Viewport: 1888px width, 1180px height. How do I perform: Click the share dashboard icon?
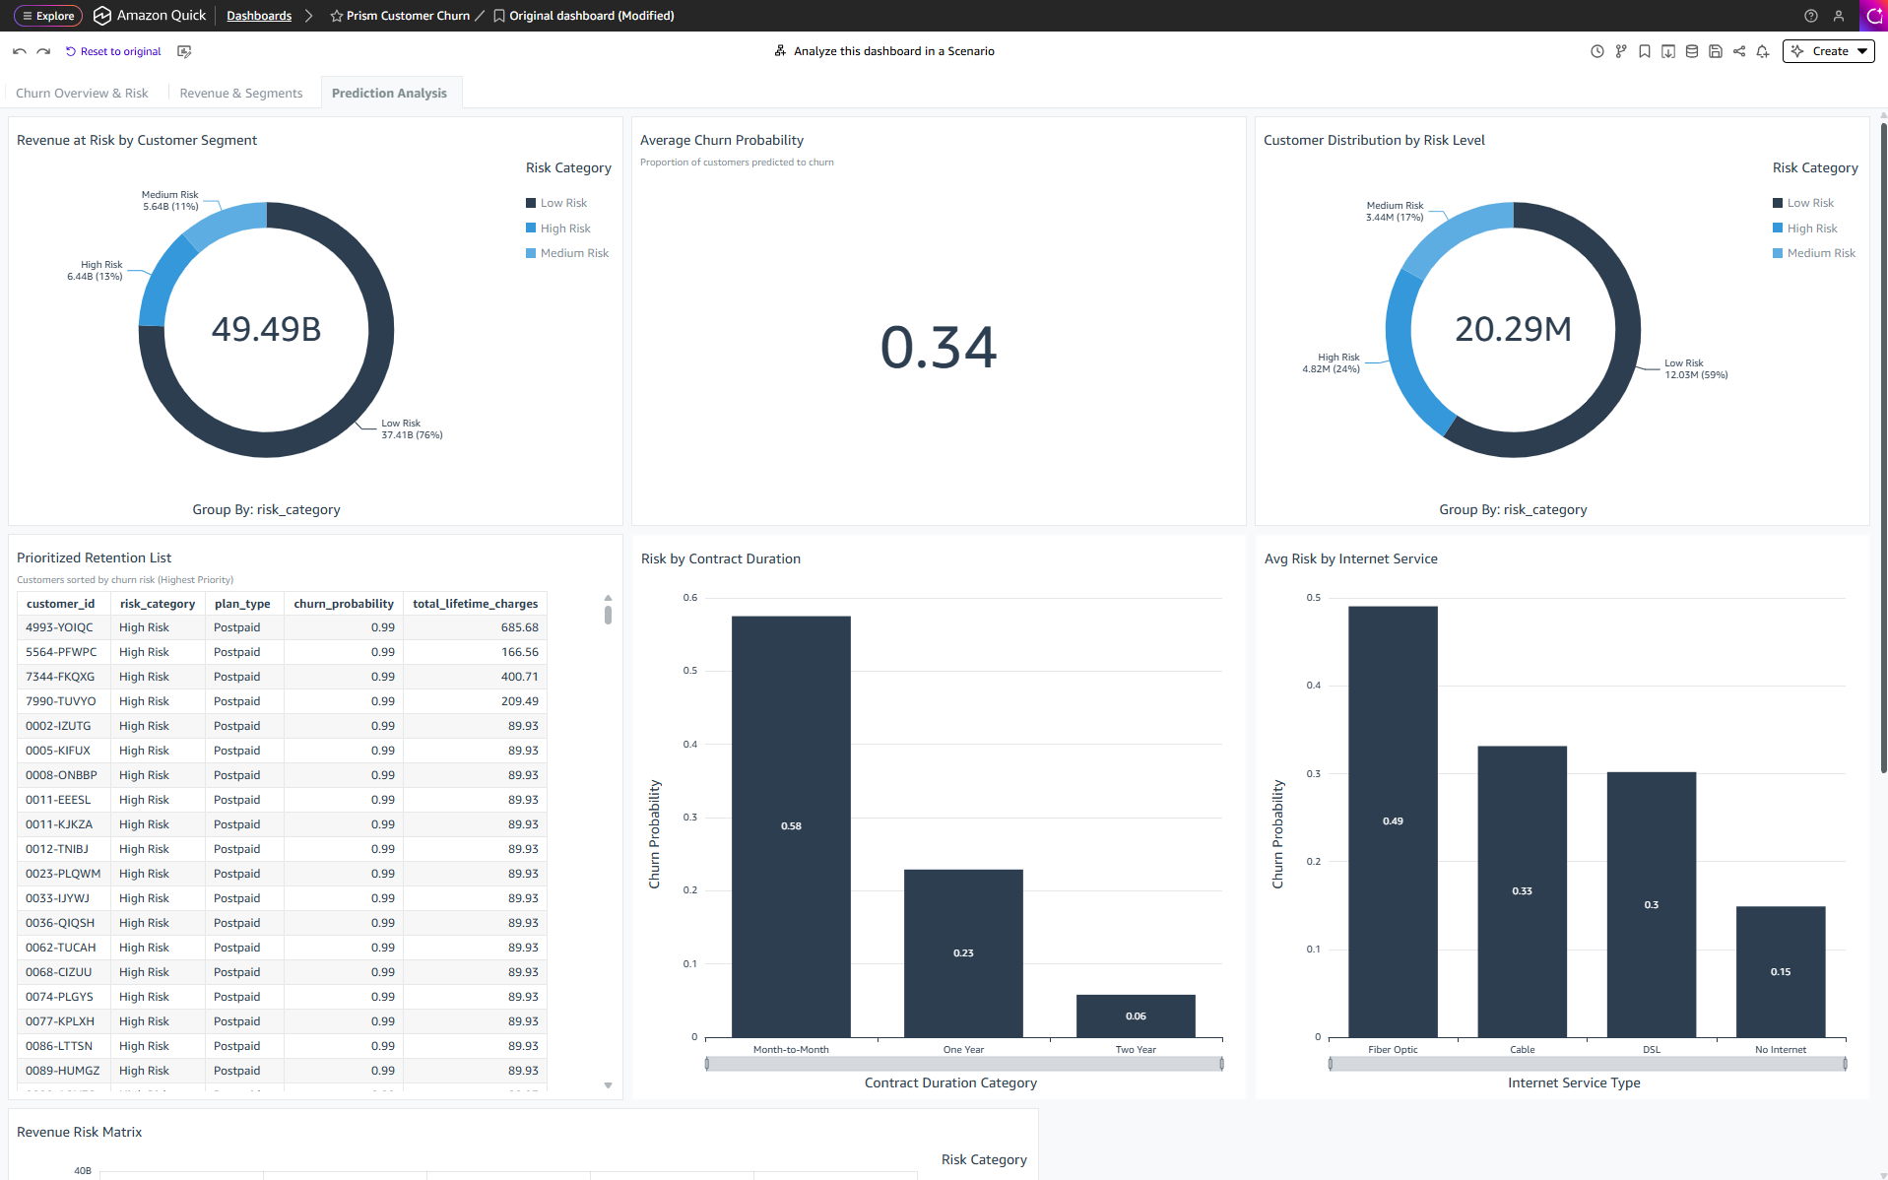[x=1738, y=51]
